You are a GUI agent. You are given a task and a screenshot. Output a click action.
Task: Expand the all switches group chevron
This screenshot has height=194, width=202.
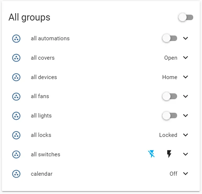186,154
